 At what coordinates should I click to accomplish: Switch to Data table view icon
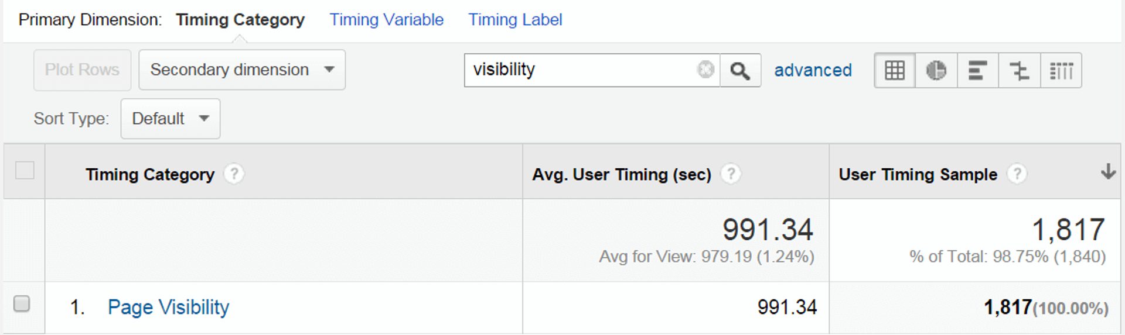[895, 71]
